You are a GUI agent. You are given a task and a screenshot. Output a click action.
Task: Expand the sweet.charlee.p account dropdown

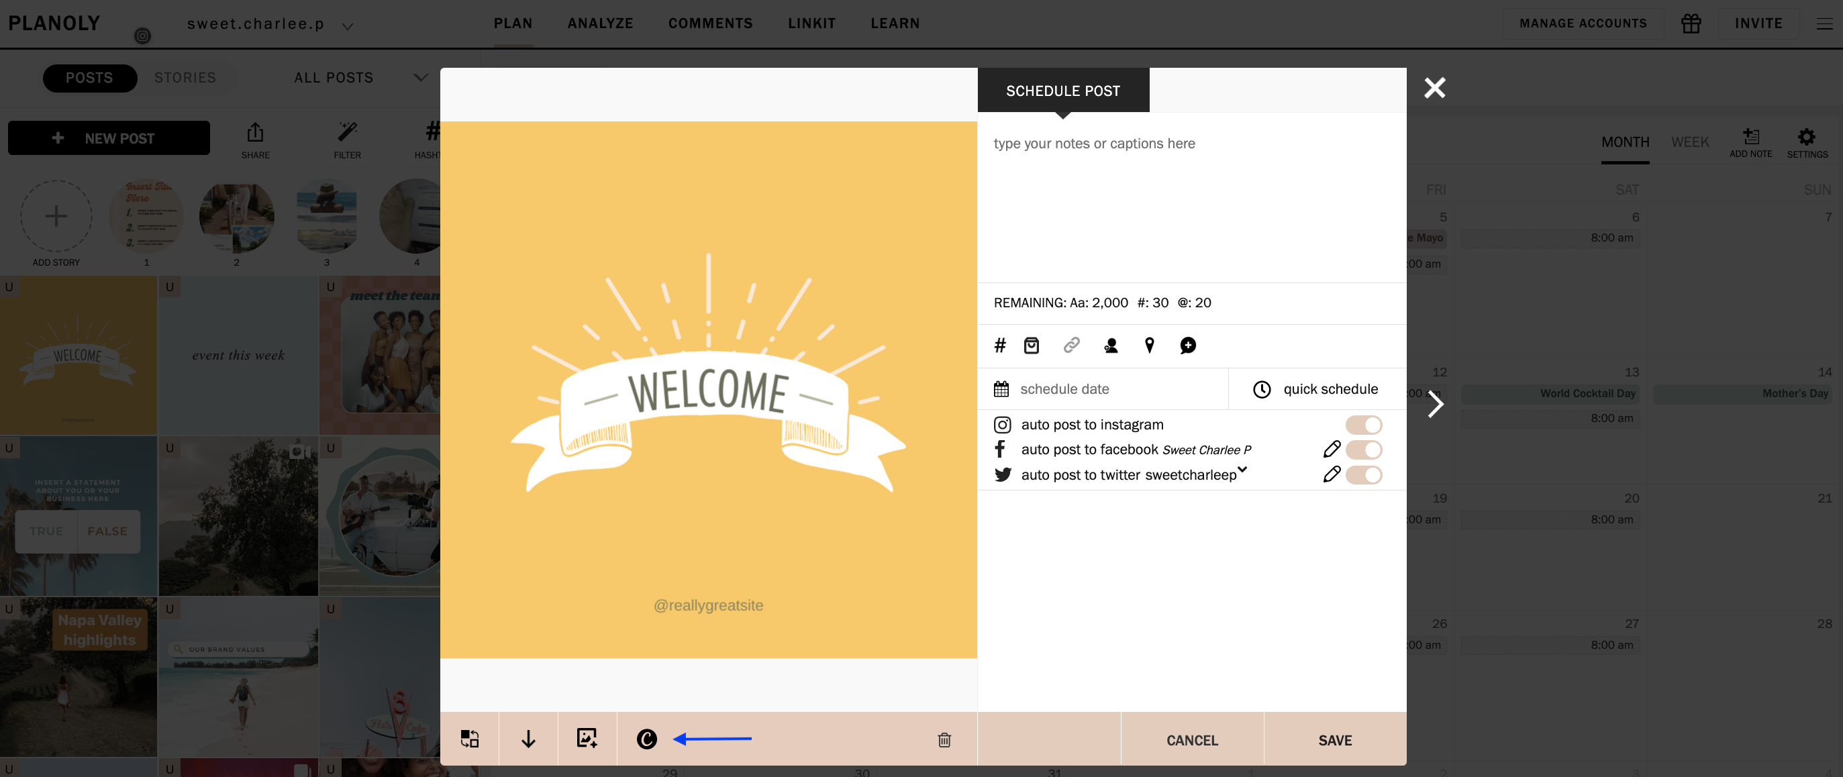(348, 26)
